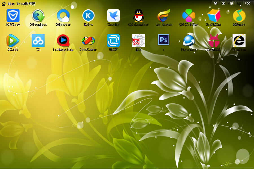Image resolution: width=254 pixels, height=169 pixels.
Task: Launch the QQMusic shortcut
Action: pos(239,15)
